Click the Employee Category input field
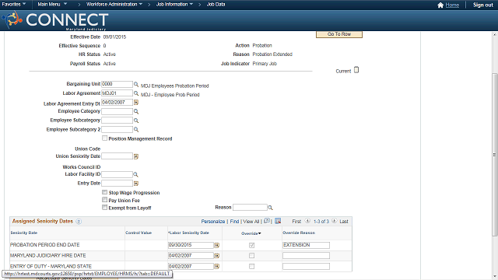The image size is (498, 280). 117,111
